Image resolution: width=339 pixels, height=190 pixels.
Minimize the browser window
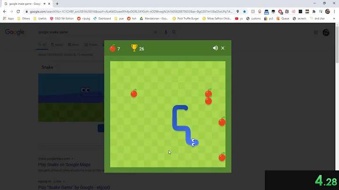(x=315, y=3)
